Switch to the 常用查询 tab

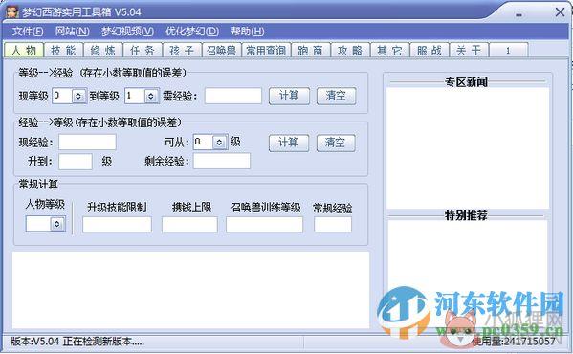point(266,51)
